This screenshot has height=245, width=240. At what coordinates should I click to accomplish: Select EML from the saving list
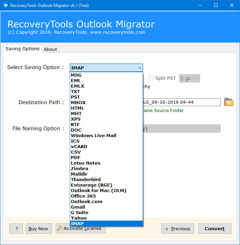[106, 81]
